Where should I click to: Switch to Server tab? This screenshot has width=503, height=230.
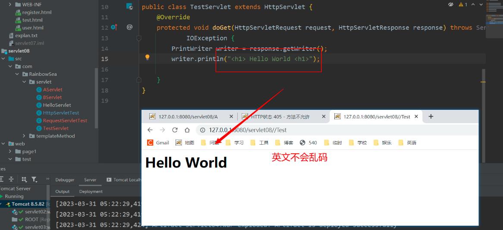pyautogui.click(x=90, y=180)
